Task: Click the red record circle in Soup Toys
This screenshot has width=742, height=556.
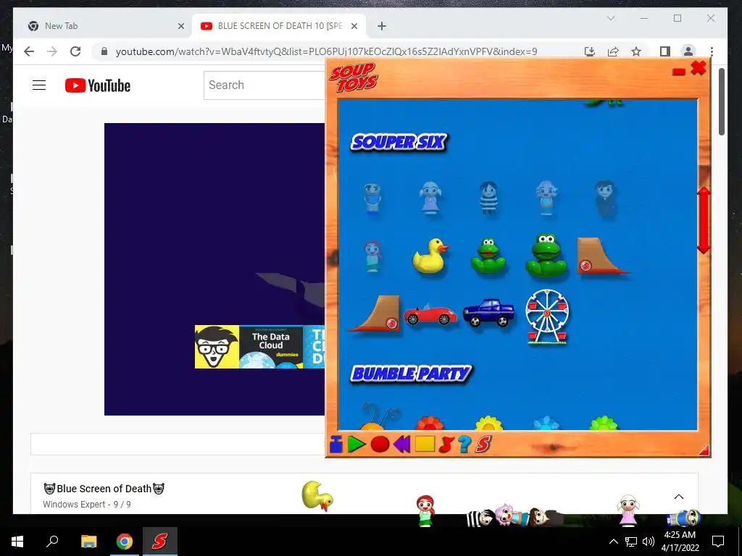Action: point(380,445)
